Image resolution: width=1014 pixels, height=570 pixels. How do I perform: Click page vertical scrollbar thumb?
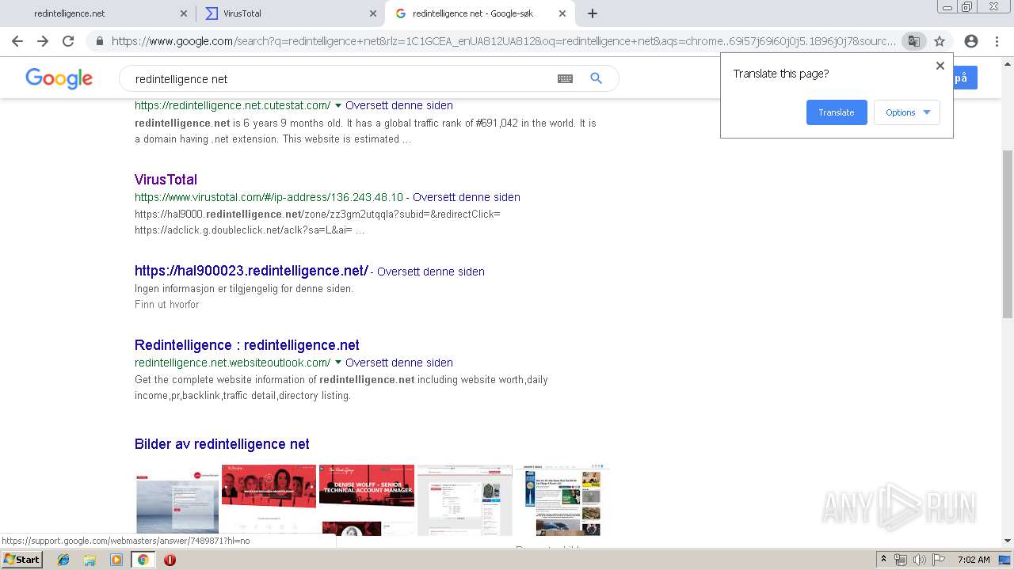click(x=1008, y=234)
